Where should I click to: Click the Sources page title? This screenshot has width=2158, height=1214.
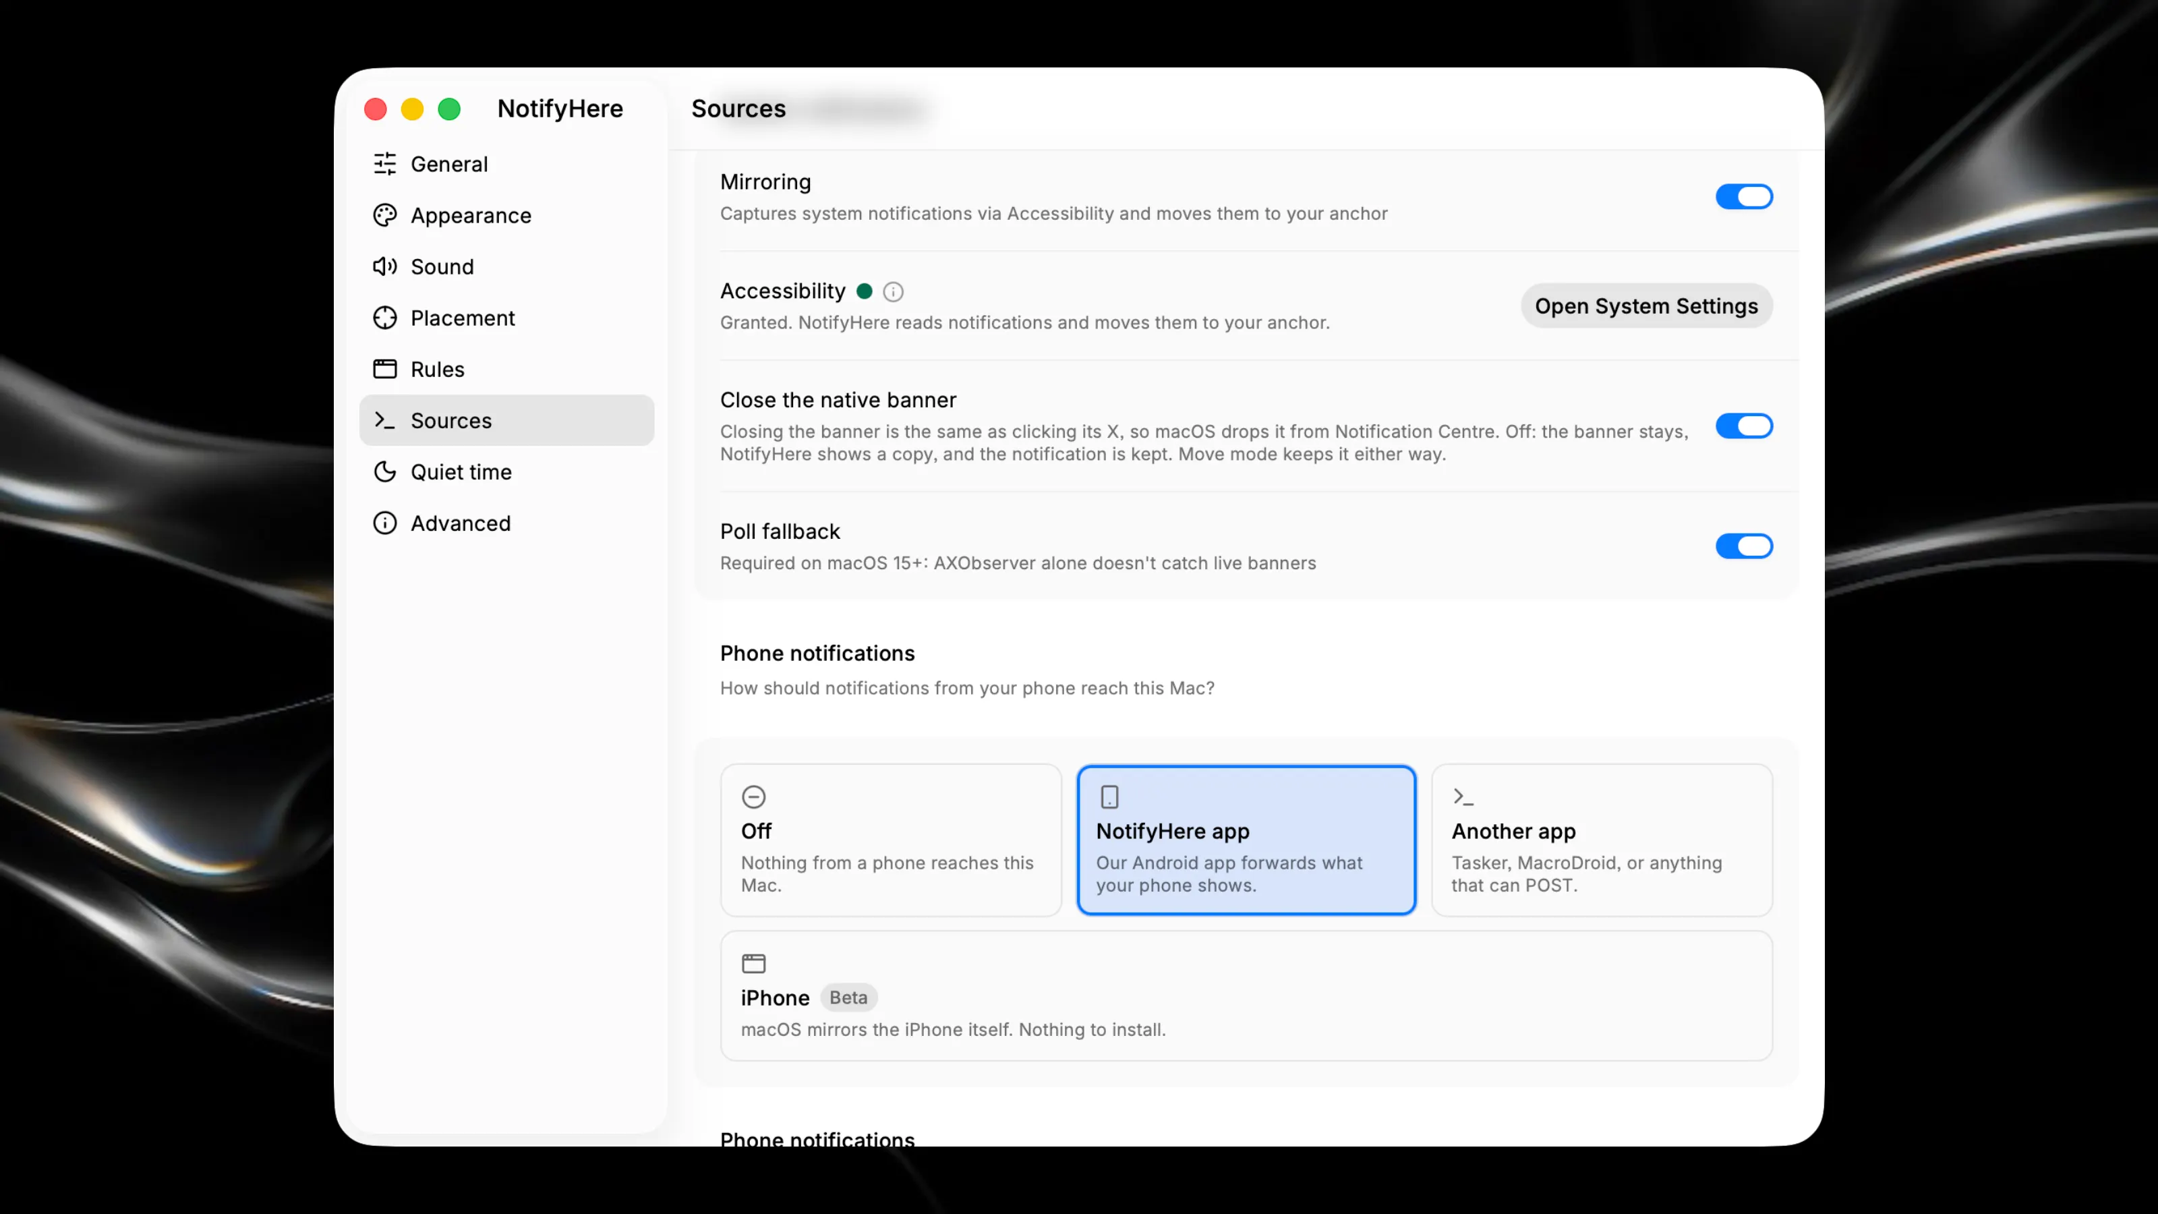pos(738,108)
